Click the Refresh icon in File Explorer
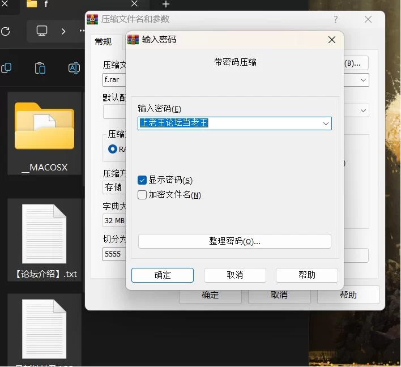The width and height of the screenshot is (401, 367). click(x=6, y=31)
